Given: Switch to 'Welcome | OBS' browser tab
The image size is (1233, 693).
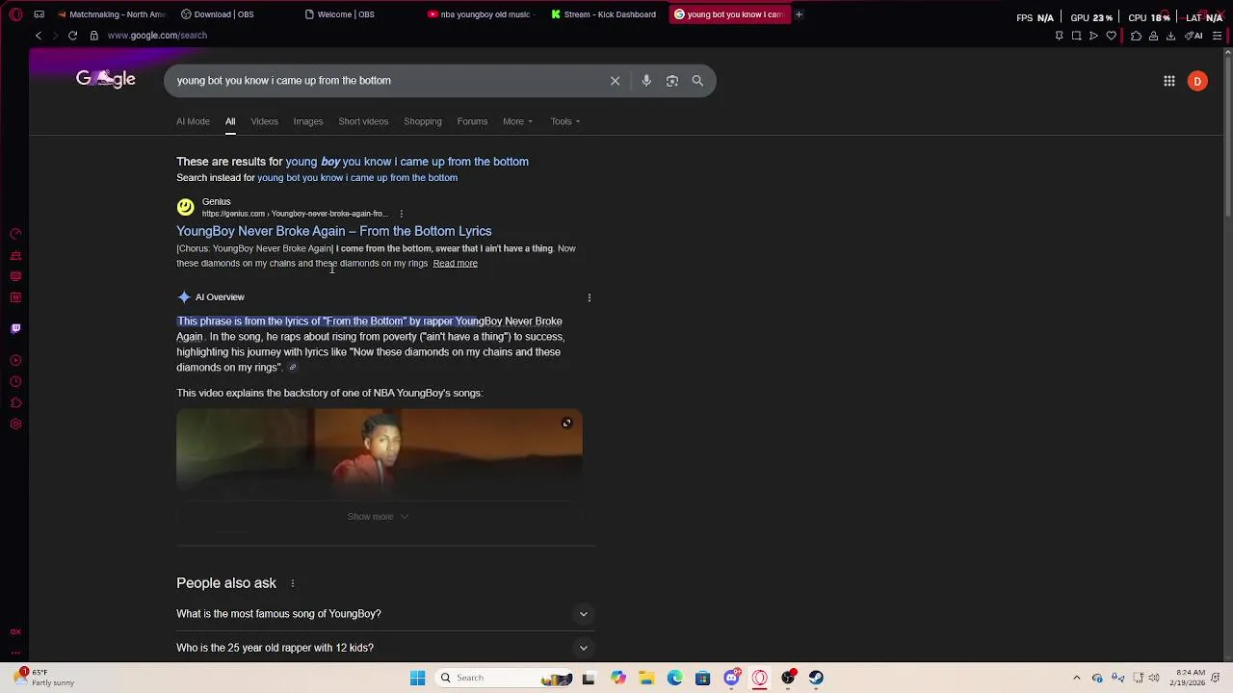Looking at the screenshot, I should 356,14.
